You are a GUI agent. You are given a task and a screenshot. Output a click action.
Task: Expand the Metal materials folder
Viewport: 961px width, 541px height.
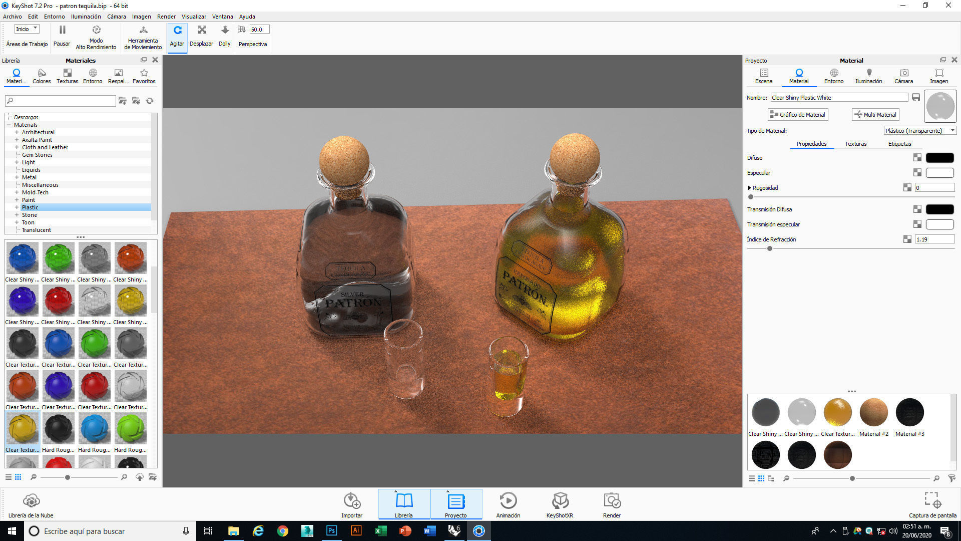[17, 177]
